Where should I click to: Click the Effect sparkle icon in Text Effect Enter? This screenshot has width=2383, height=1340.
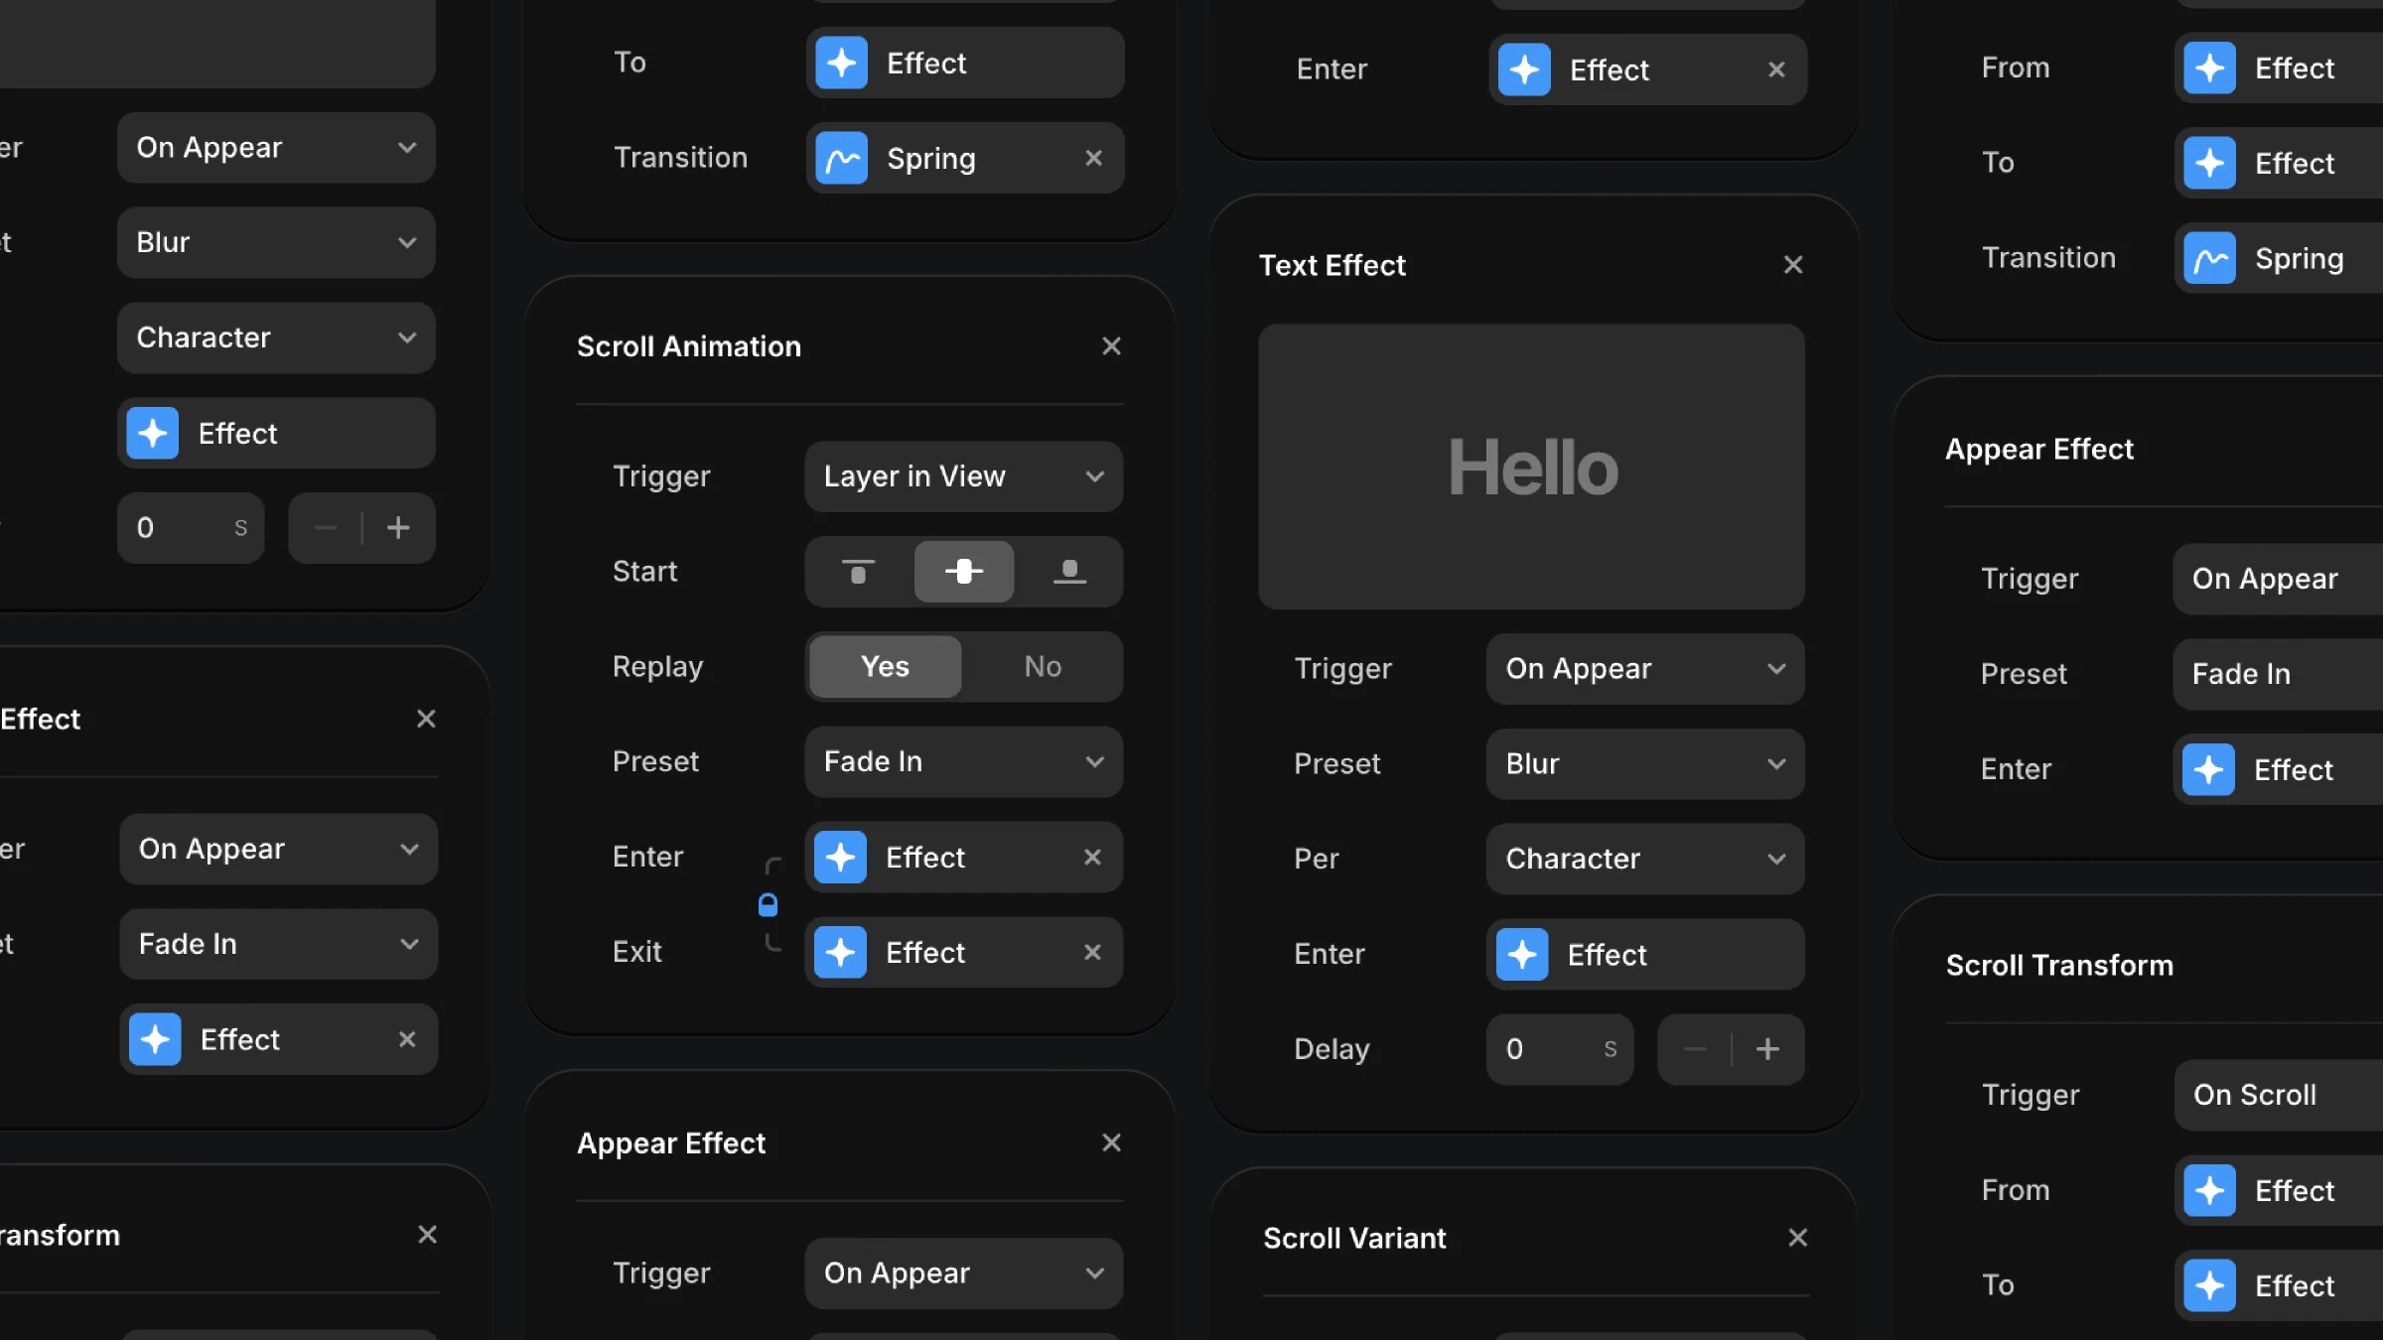pos(1524,954)
